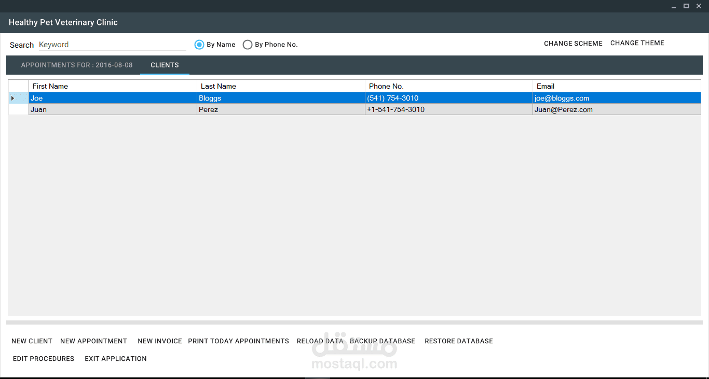Image resolution: width=709 pixels, height=379 pixels.
Task: Select the top-left corner cell of the table
Action: click(18, 86)
